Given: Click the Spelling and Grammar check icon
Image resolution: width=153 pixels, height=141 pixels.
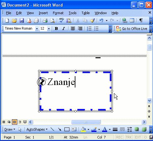Looking at the screenshot, I should [61, 20].
